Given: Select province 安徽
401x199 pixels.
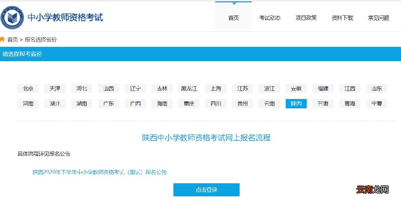Looking at the screenshot, I should 296,89.
